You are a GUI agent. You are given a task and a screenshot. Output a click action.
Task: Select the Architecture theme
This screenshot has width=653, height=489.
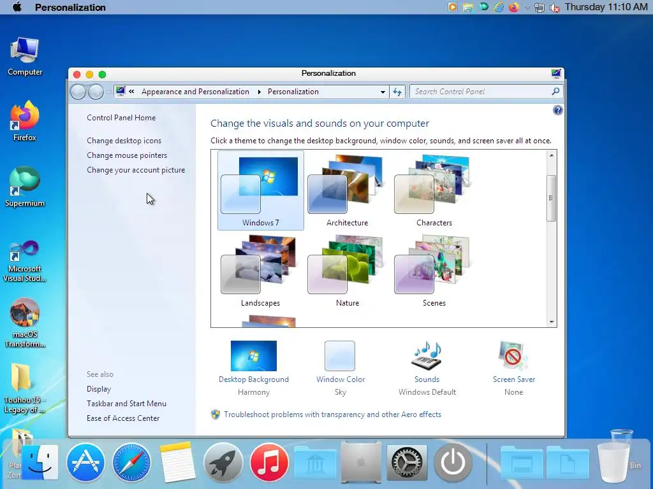coord(348,190)
